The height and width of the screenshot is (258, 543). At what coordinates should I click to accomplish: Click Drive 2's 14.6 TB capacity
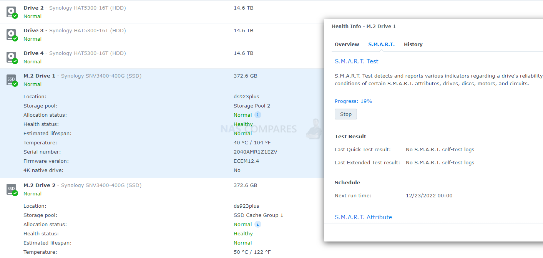point(244,8)
